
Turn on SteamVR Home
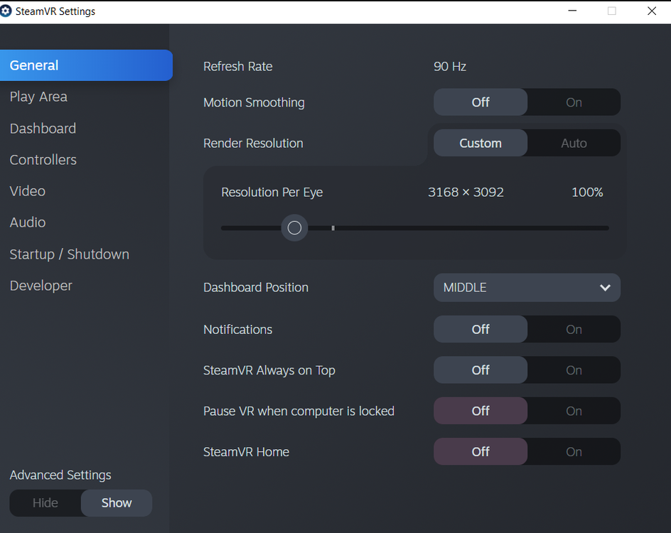pos(573,451)
